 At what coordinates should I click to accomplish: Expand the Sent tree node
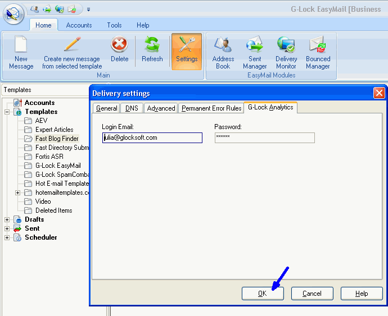pos(7,229)
